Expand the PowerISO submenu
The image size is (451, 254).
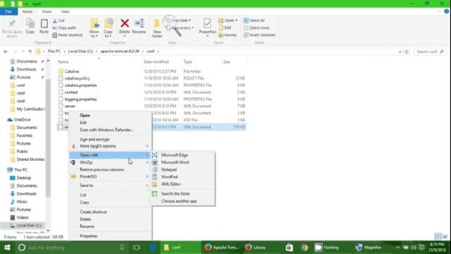pyautogui.click(x=111, y=176)
